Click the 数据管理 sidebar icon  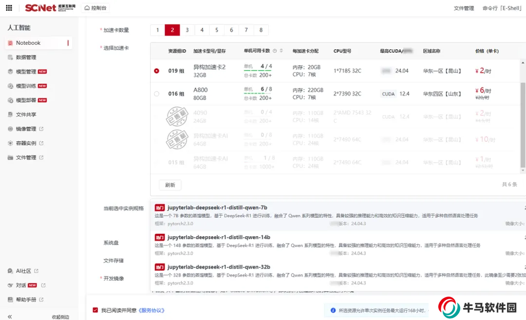point(11,57)
